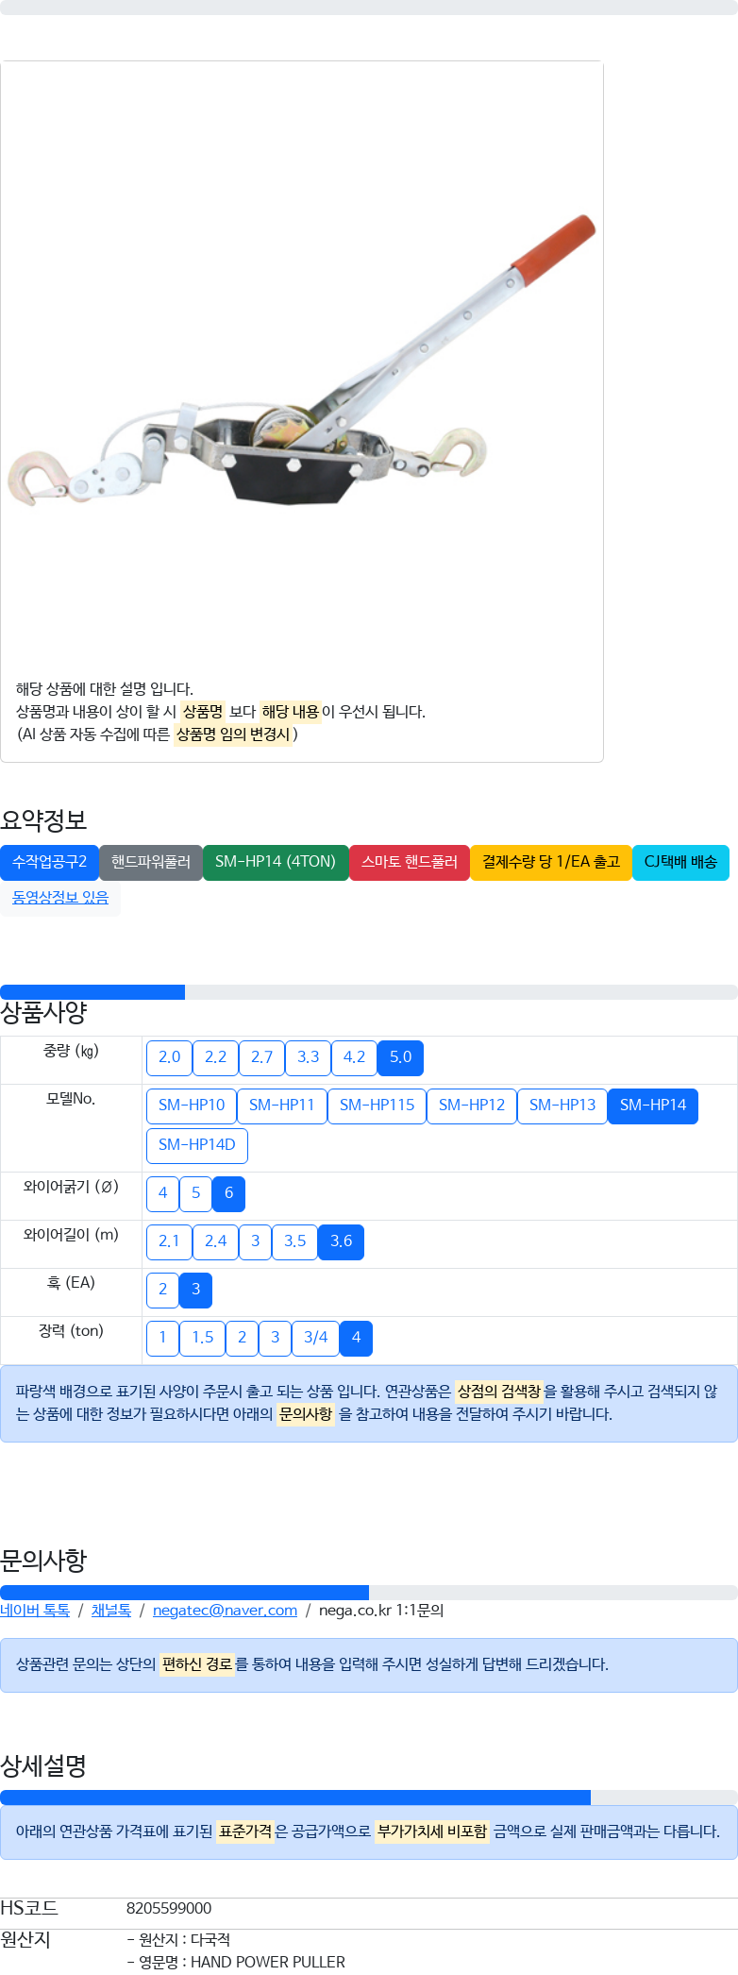Select wire thickness 5

point(195,1193)
